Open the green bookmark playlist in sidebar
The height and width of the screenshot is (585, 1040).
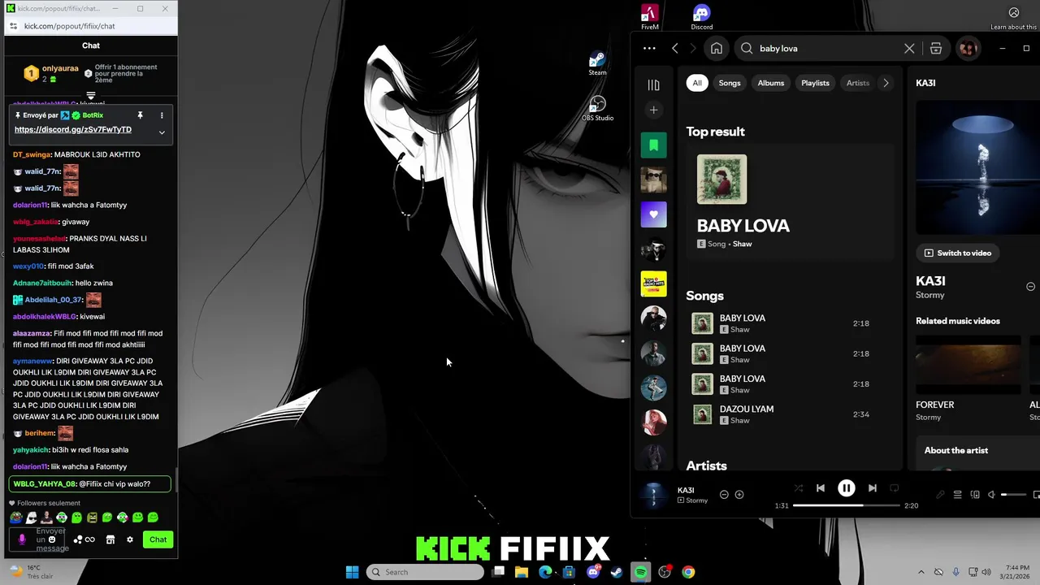coord(653,145)
